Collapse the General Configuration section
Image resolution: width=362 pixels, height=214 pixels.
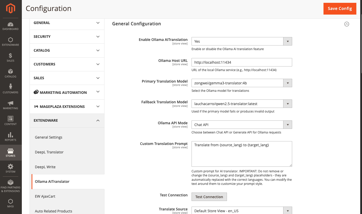tap(347, 24)
